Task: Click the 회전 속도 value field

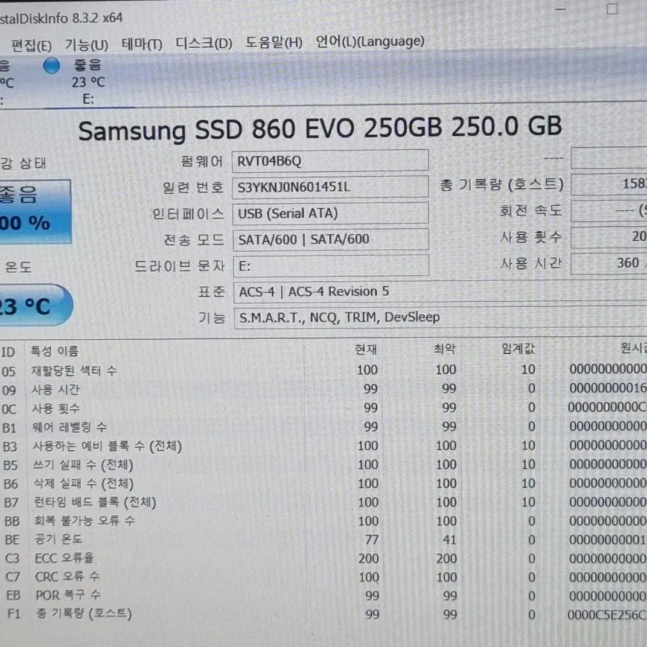Action: [609, 211]
